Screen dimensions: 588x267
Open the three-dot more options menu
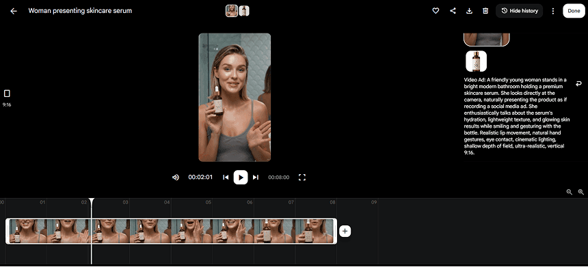tap(552, 11)
